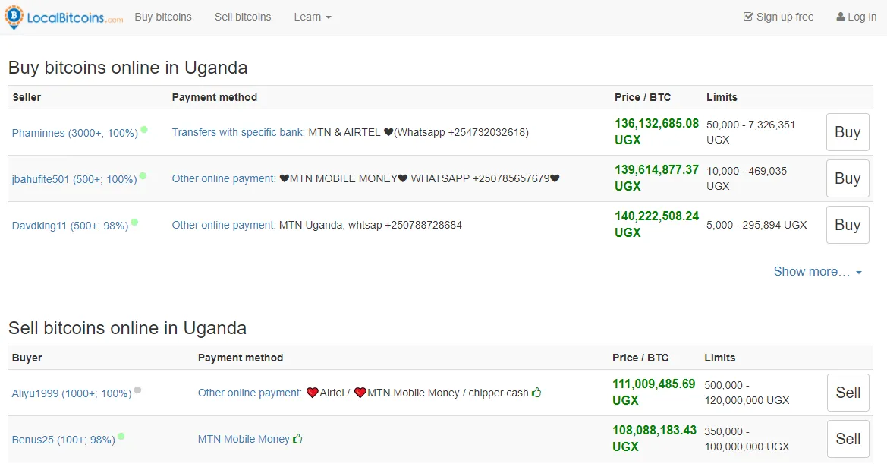The image size is (887, 464).
Task: Sell to Aliyu1999 offer
Action: pyautogui.click(x=848, y=393)
